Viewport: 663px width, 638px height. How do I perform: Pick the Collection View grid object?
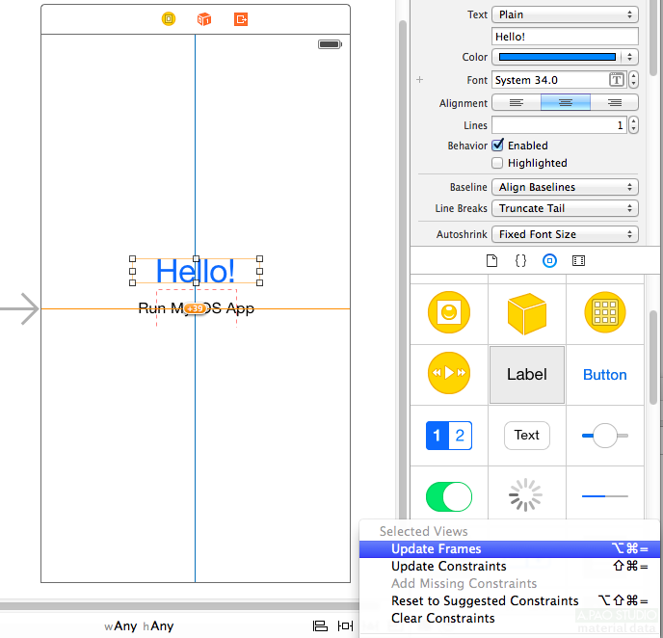point(604,312)
